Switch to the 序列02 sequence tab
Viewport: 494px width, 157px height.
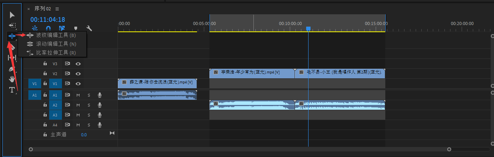point(43,8)
